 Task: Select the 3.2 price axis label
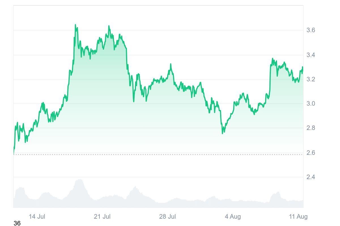pyautogui.click(x=311, y=79)
